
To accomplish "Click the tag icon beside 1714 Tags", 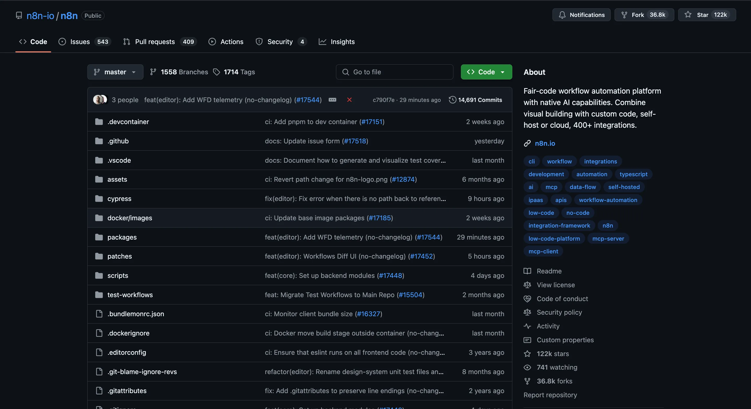I will (x=216, y=72).
